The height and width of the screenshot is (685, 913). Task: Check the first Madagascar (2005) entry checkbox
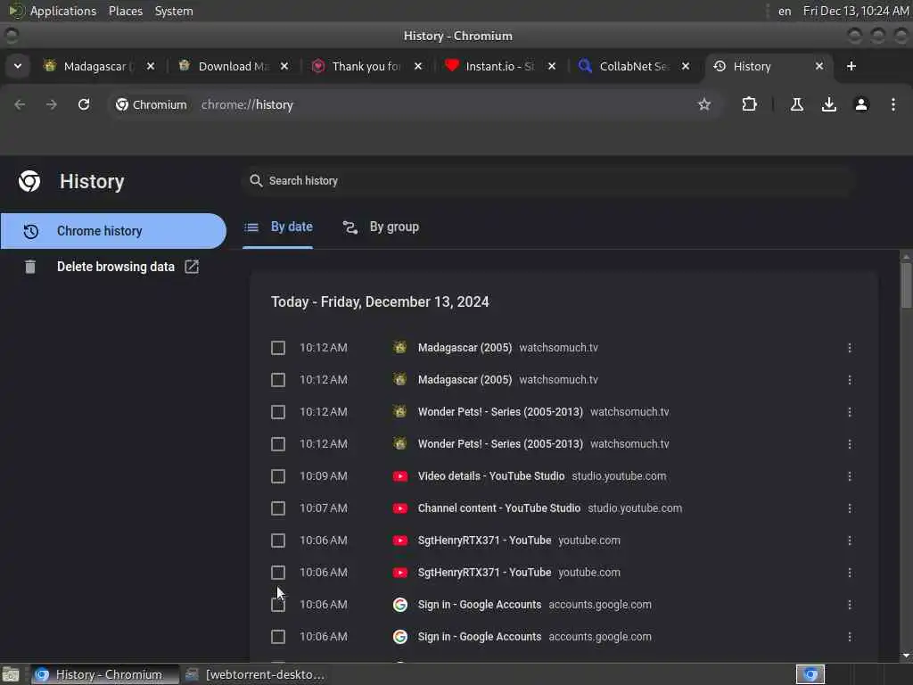(x=278, y=348)
